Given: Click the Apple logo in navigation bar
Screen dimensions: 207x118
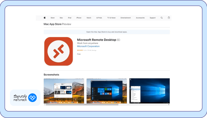Looking at the screenshot, I should (x=45, y=18).
